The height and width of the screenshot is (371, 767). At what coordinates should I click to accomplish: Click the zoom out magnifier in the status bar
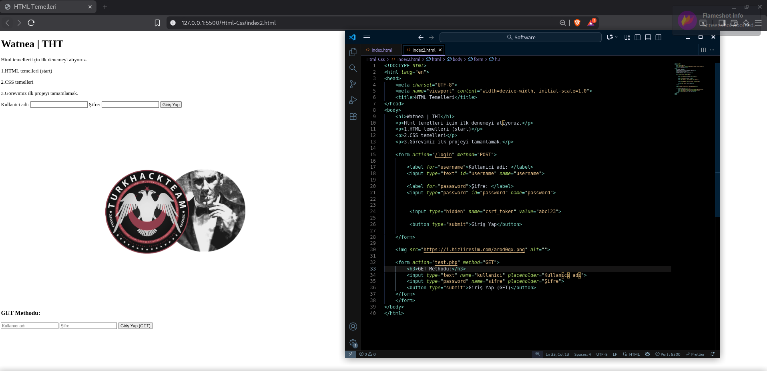coord(537,354)
